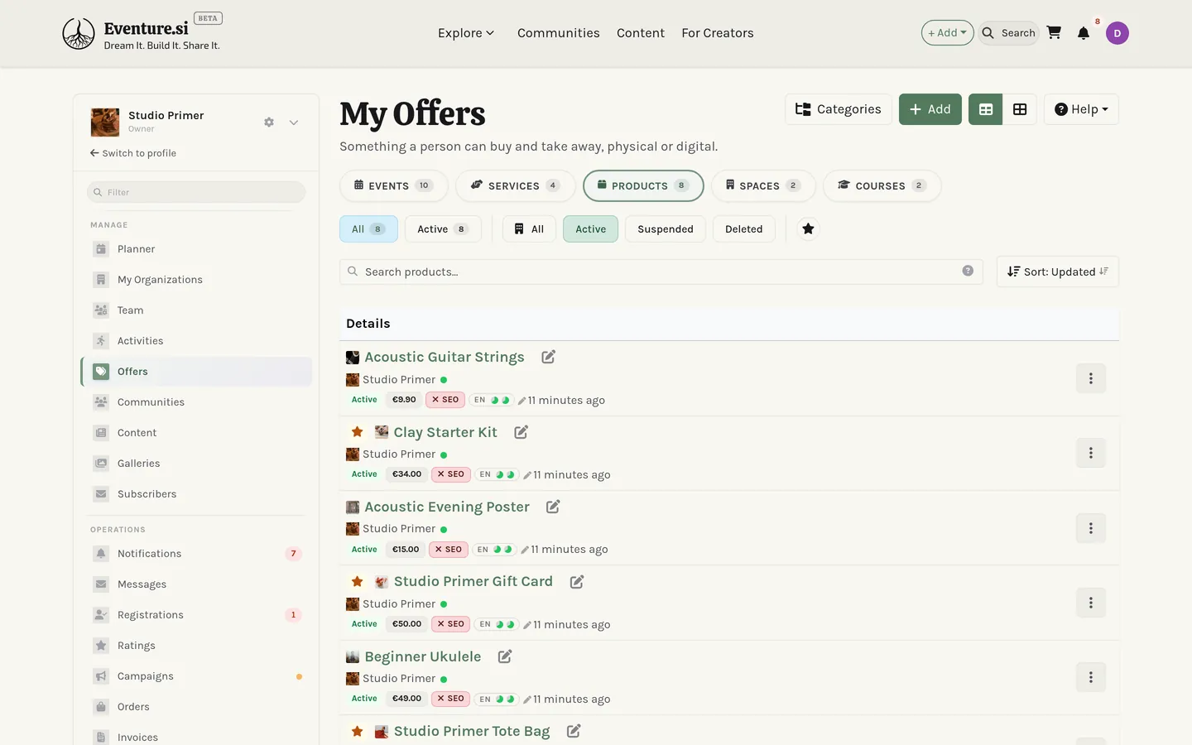The width and height of the screenshot is (1192, 745).
Task: Open the + Add dropdown in header
Action: pos(947,33)
